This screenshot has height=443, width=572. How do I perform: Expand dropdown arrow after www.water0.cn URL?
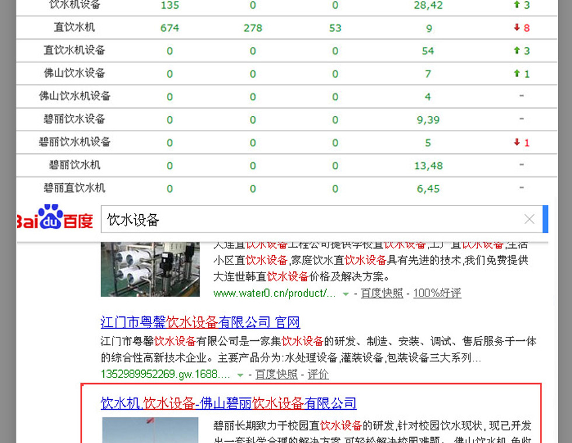[x=346, y=294]
